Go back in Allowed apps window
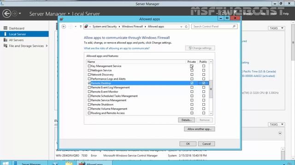The image size is (295, 165). click(64, 27)
